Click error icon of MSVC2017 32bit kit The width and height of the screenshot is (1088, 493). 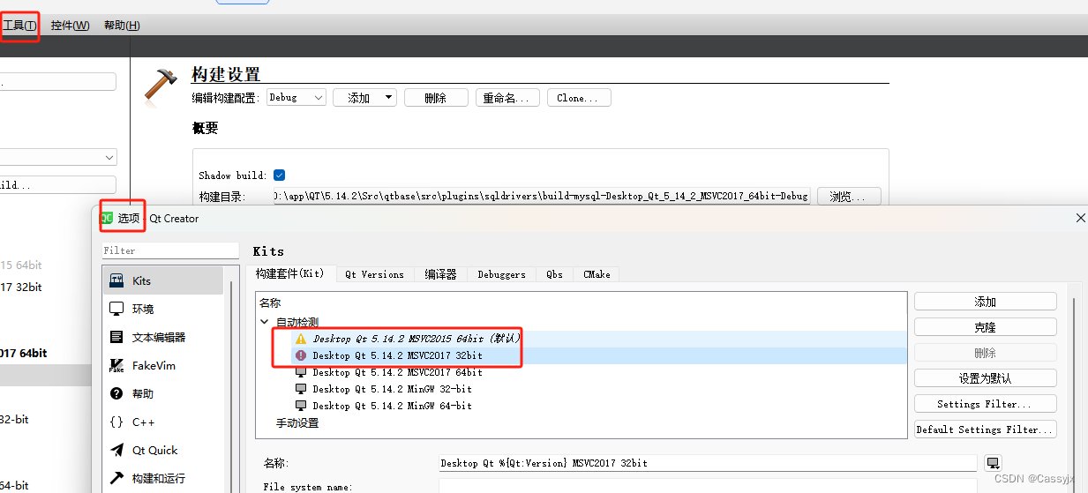tap(301, 355)
